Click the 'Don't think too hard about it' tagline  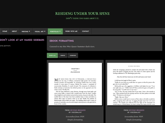82,19
